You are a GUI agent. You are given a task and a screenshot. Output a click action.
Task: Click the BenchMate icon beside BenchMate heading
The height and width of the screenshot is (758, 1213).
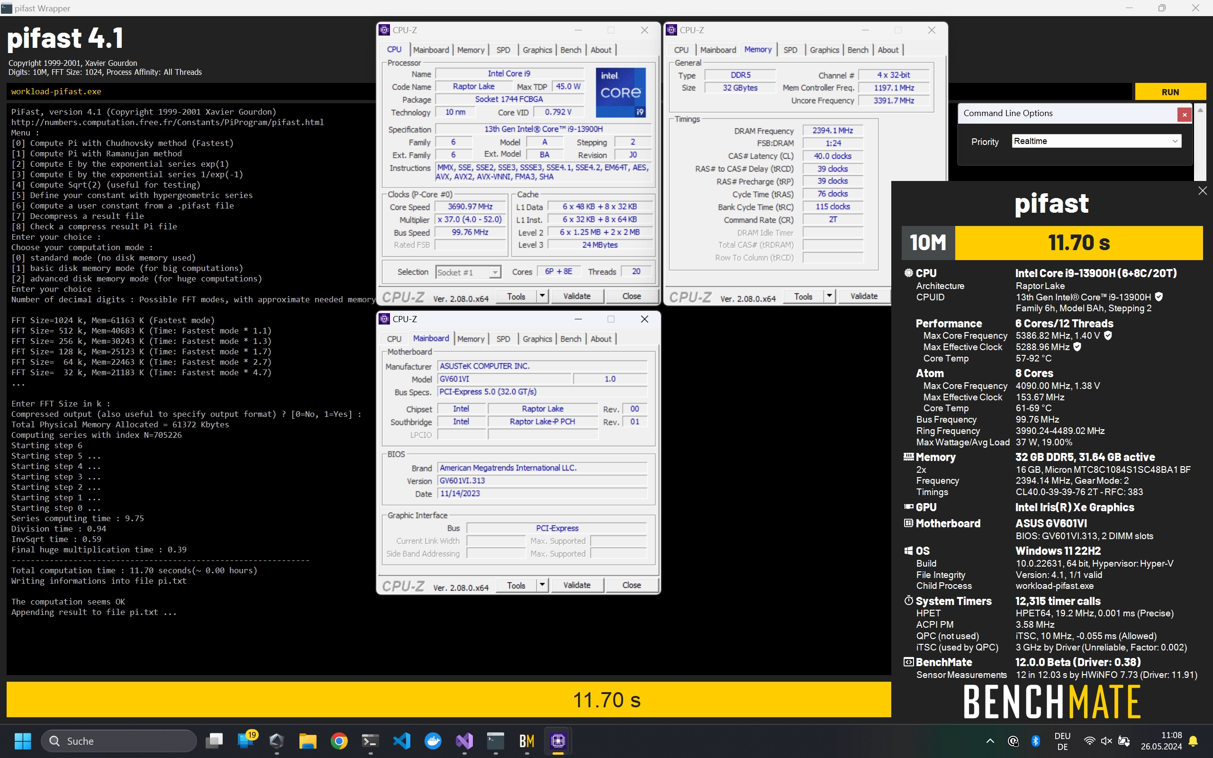pos(908,662)
